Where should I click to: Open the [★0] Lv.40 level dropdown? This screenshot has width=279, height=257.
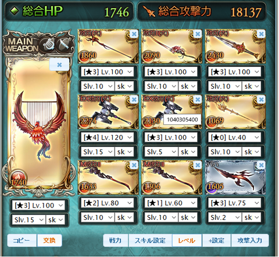pyautogui.click(x=235, y=137)
